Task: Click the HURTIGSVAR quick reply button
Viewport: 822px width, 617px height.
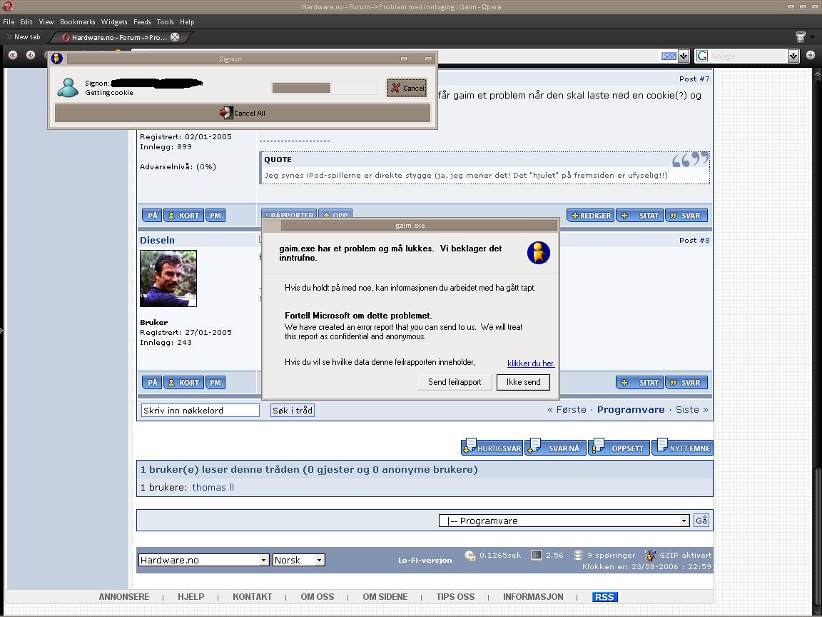Action: point(492,448)
